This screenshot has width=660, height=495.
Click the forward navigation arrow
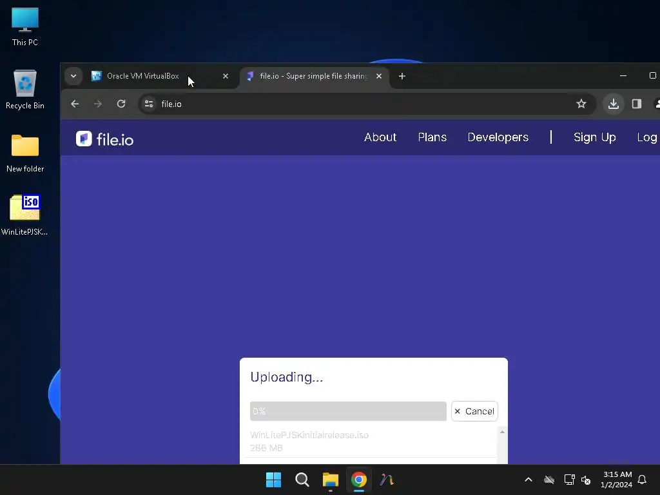98,104
